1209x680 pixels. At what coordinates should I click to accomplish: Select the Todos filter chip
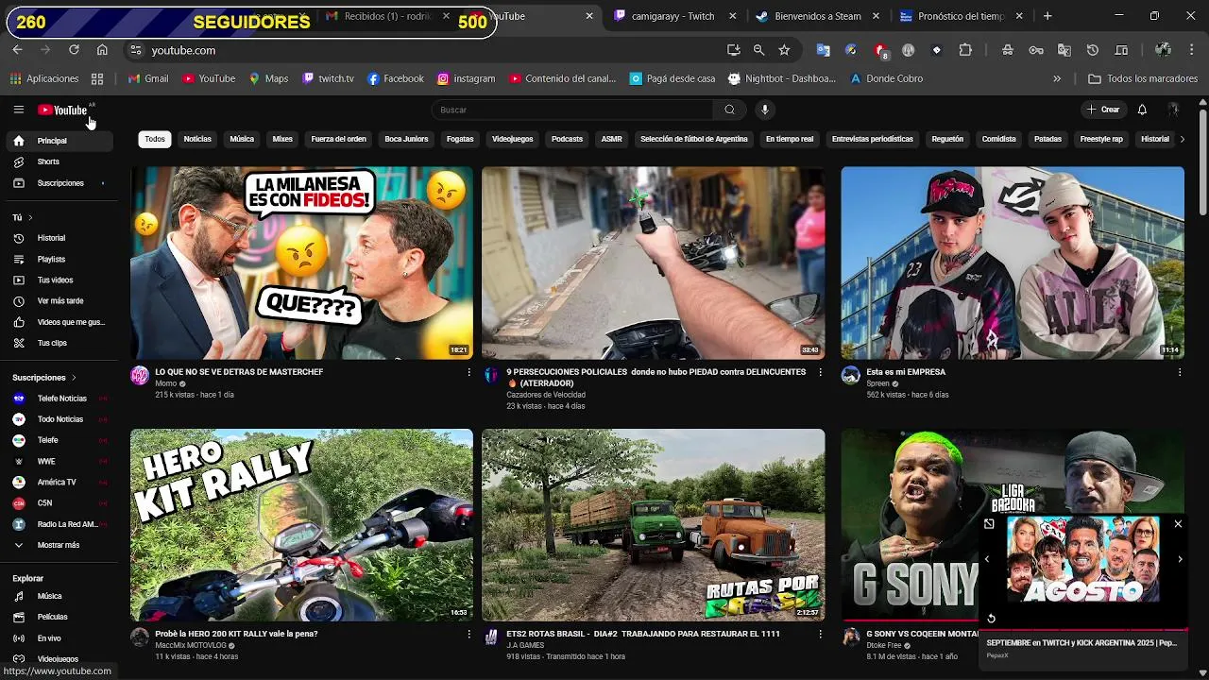tap(155, 139)
